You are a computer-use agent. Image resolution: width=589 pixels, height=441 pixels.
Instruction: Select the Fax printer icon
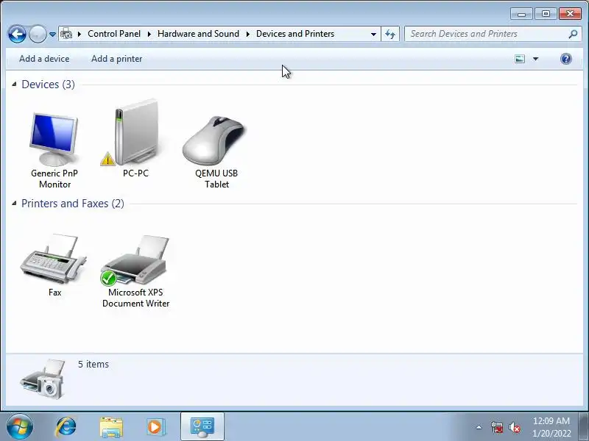click(x=53, y=259)
